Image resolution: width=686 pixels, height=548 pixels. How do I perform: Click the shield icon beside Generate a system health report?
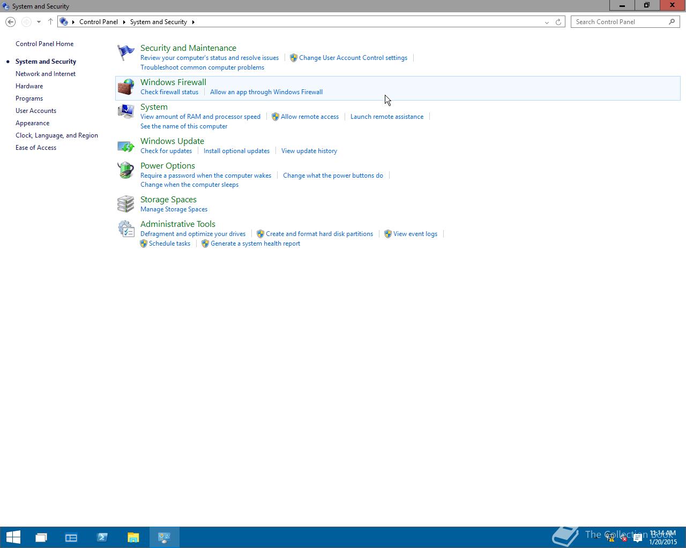(205, 243)
